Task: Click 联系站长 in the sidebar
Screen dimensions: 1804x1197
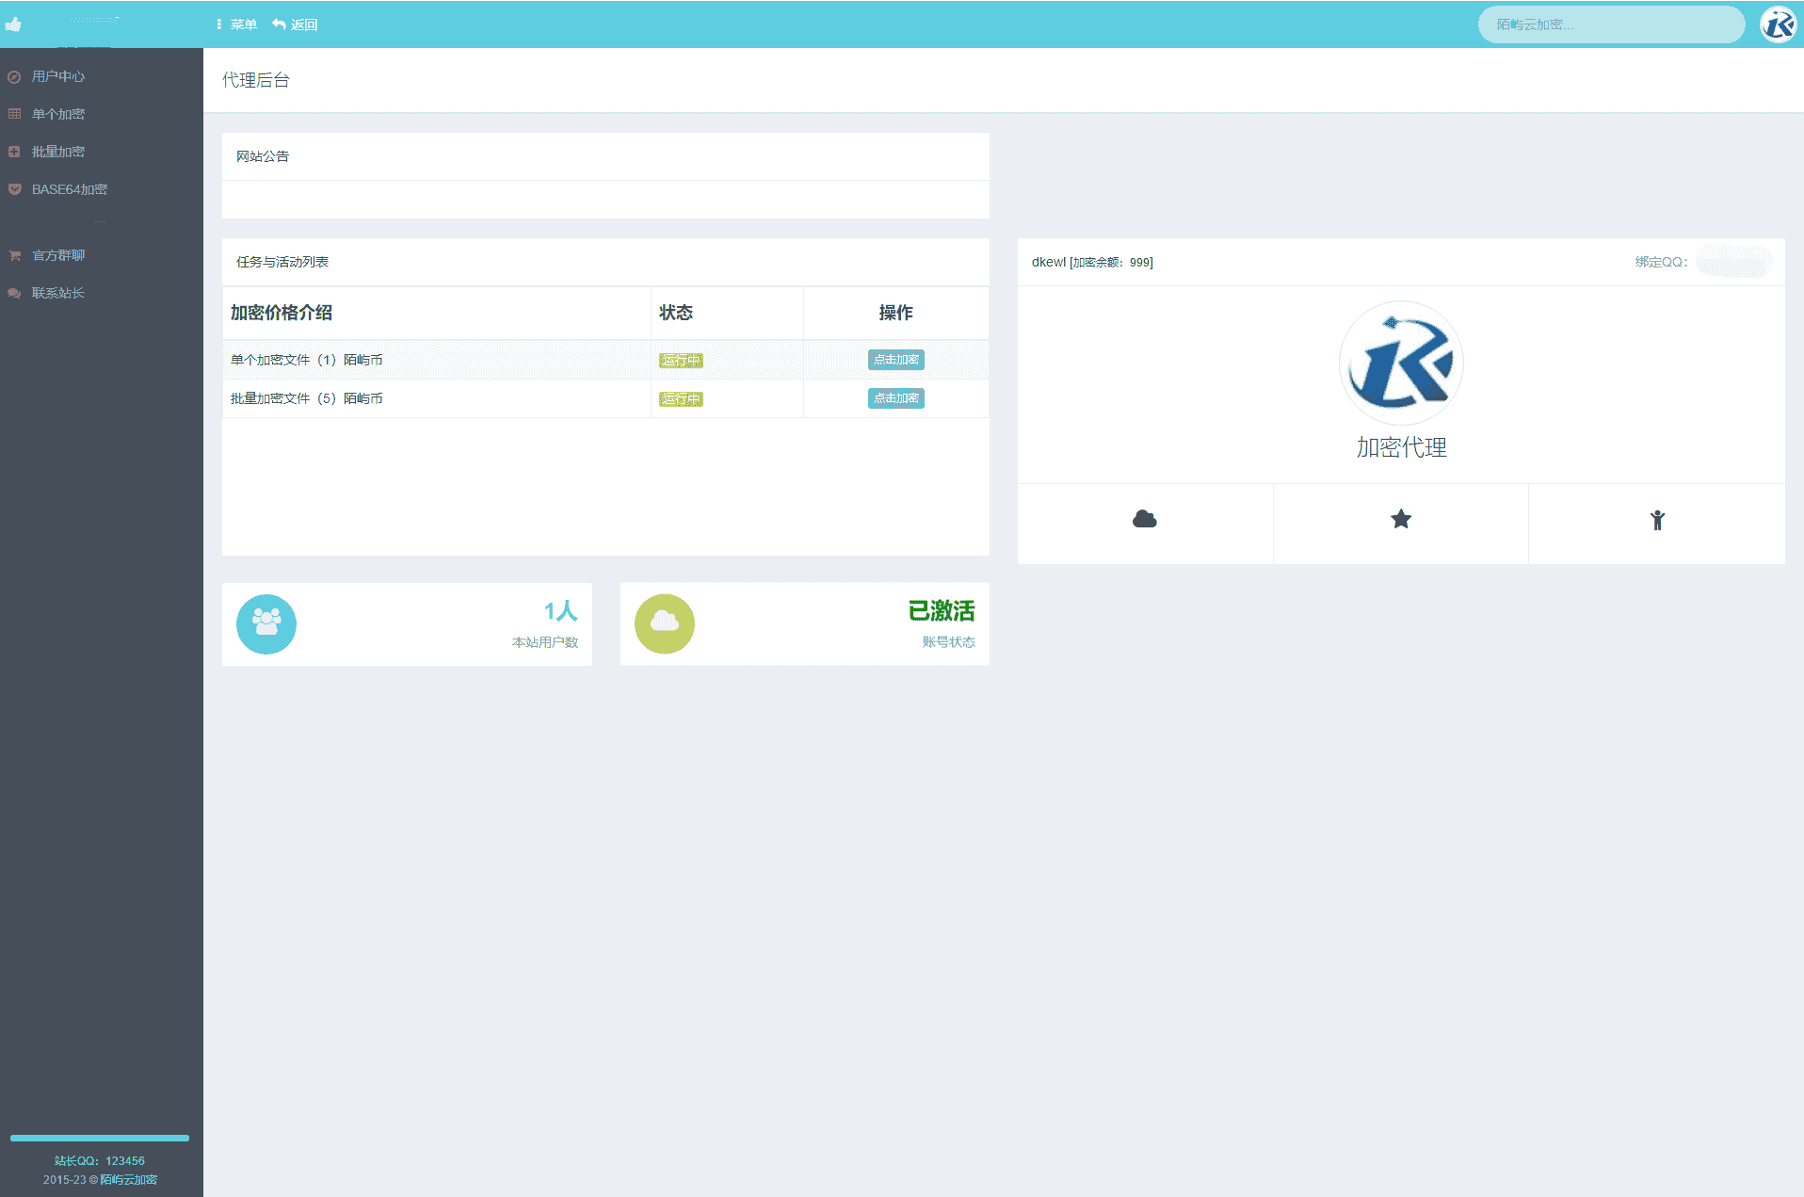Action: pyautogui.click(x=57, y=293)
